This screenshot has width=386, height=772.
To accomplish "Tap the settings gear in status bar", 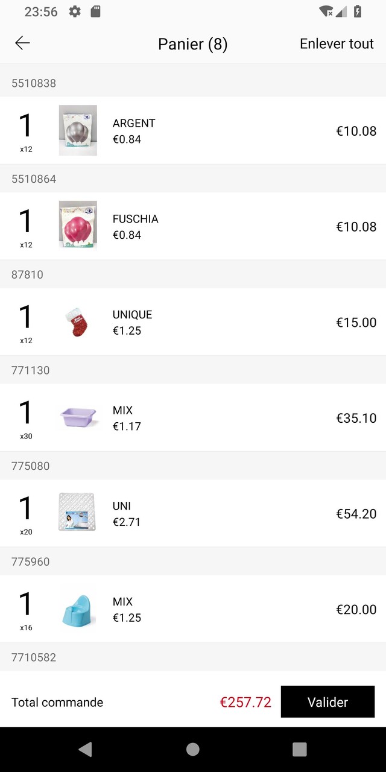I will [x=75, y=11].
